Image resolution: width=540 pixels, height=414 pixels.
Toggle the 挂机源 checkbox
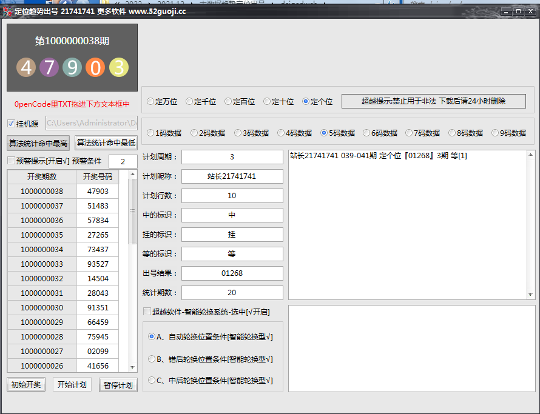[11, 124]
